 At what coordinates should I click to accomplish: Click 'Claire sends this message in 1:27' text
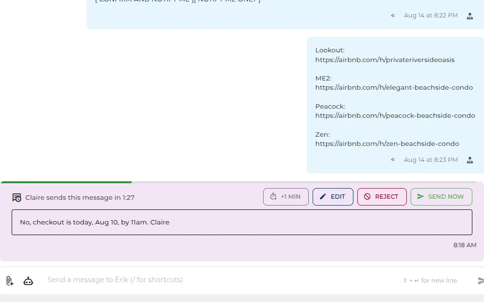(80, 197)
